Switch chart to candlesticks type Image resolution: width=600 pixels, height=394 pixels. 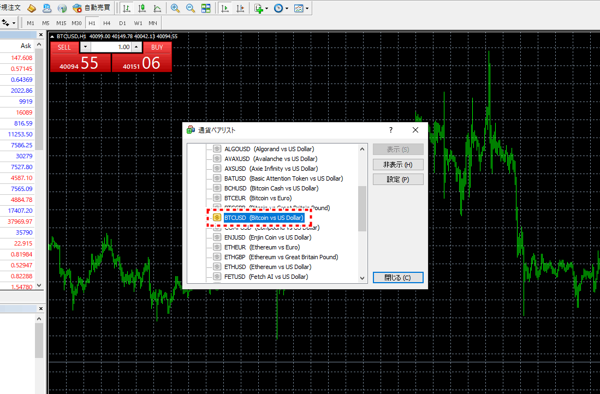coord(142,8)
